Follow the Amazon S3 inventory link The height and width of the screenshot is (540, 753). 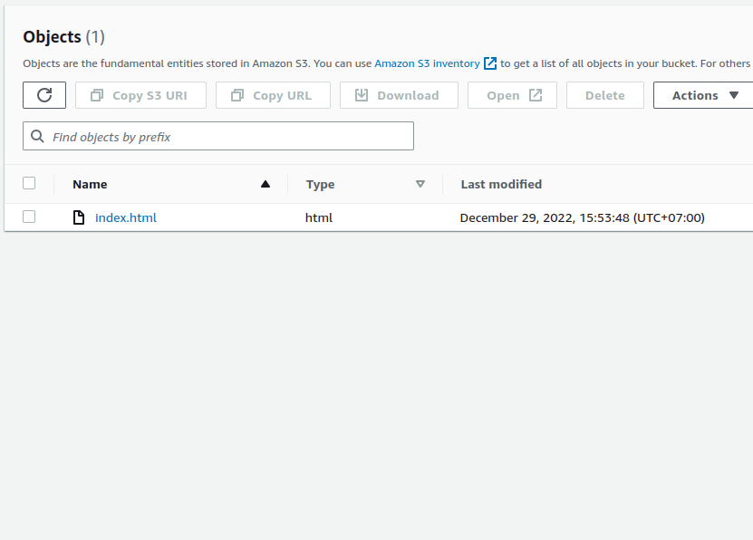click(427, 63)
